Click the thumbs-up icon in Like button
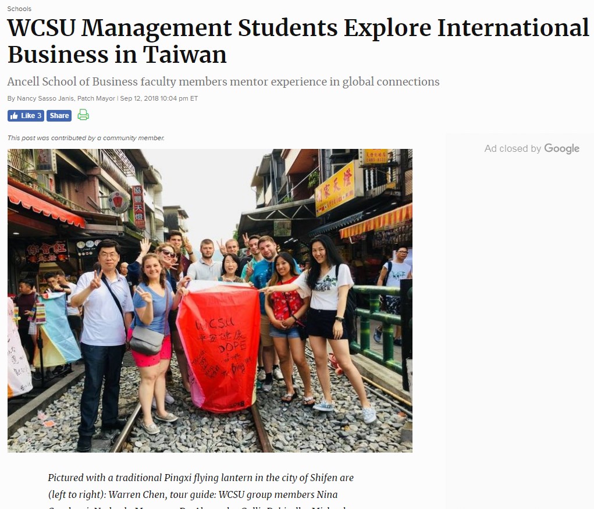This screenshot has height=509, width=594. pyautogui.click(x=14, y=116)
